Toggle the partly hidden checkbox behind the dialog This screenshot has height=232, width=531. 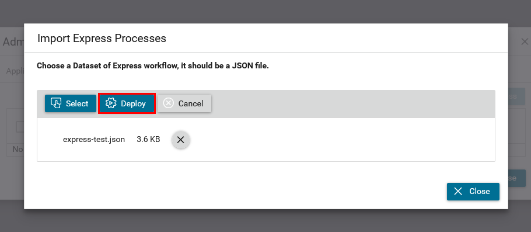20,127
